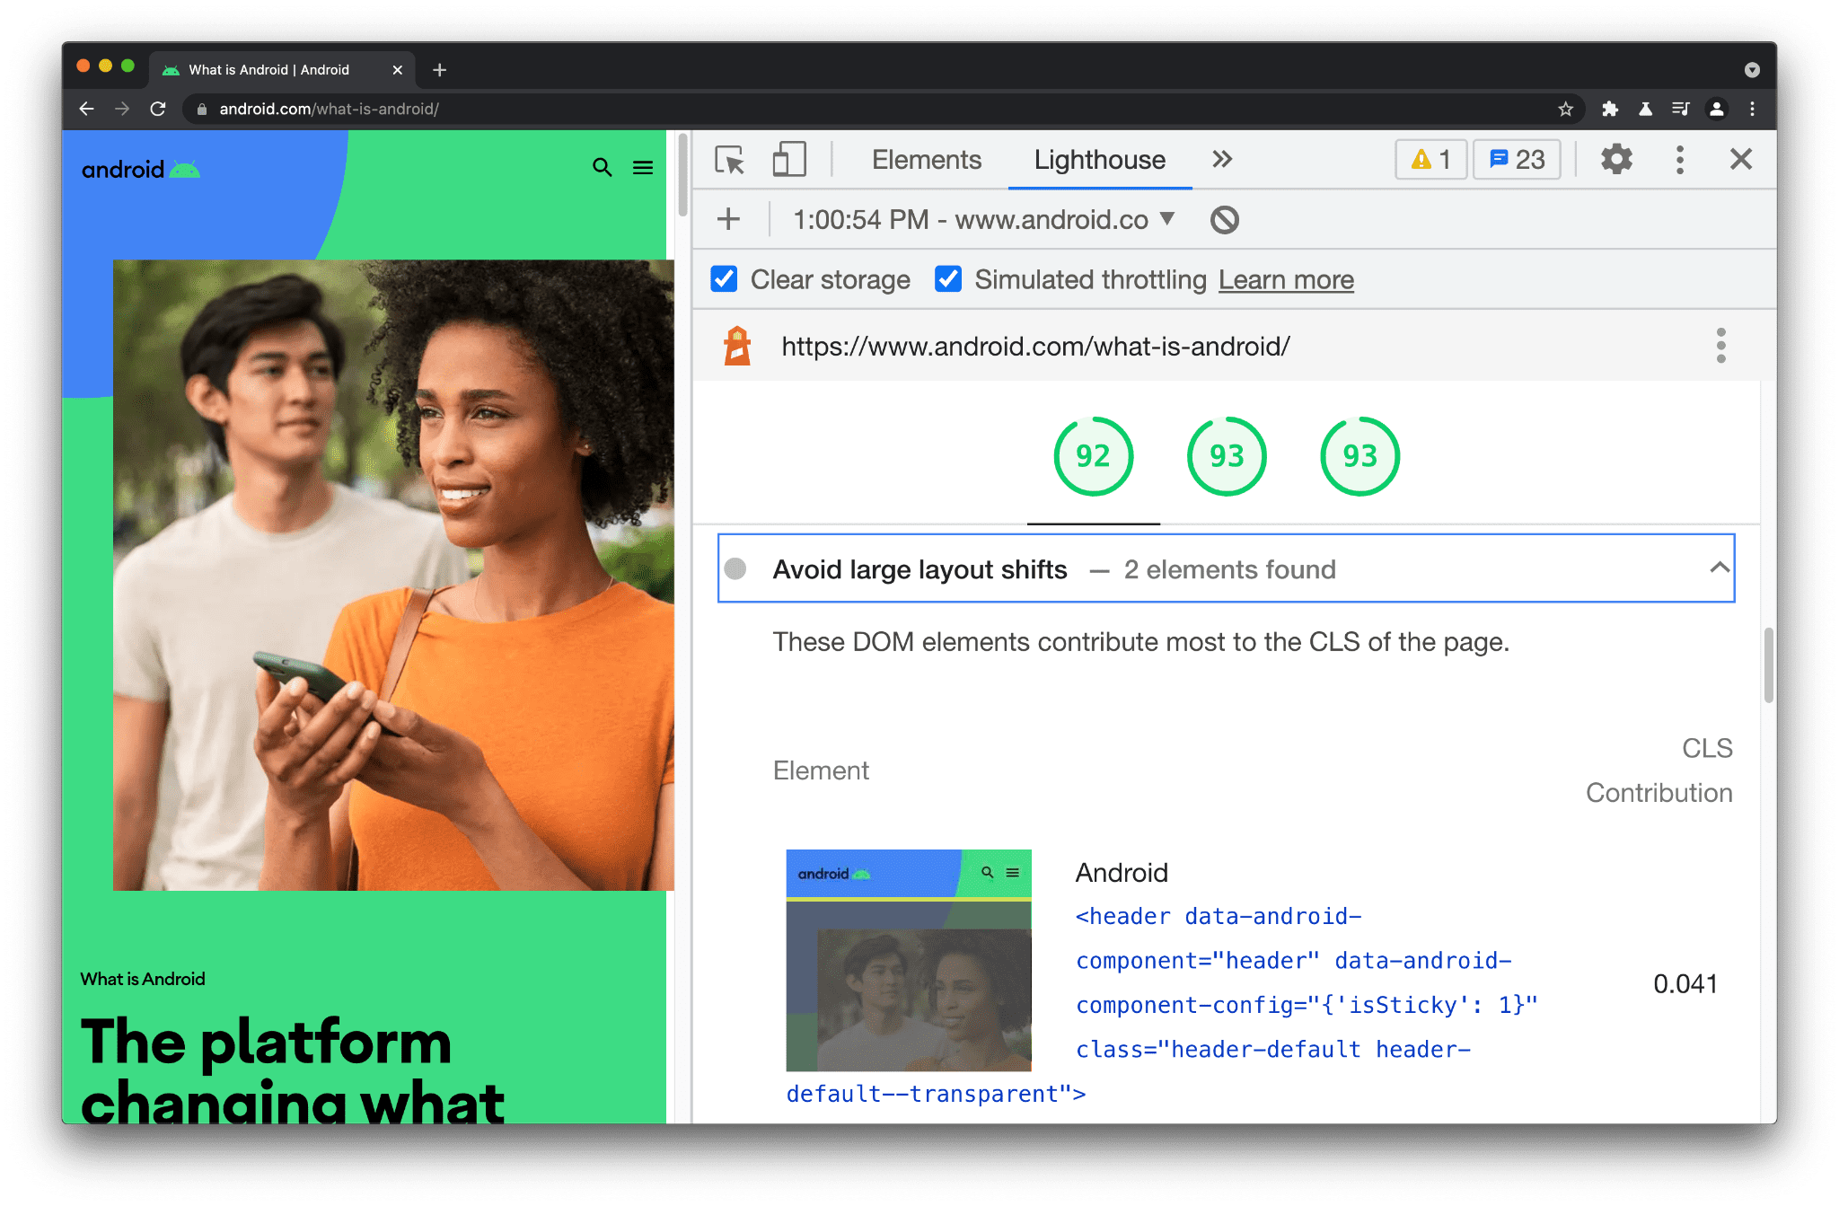The width and height of the screenshot is (1839, 1206).
Task: Expand the DevTools overflow panel menu
Action: coord(1221,159)
